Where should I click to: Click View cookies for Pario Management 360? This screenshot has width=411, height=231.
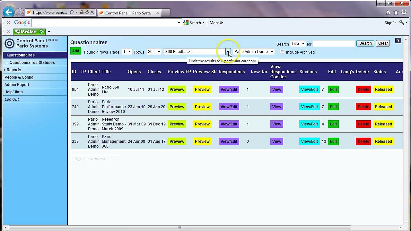(x=276, y=141)
